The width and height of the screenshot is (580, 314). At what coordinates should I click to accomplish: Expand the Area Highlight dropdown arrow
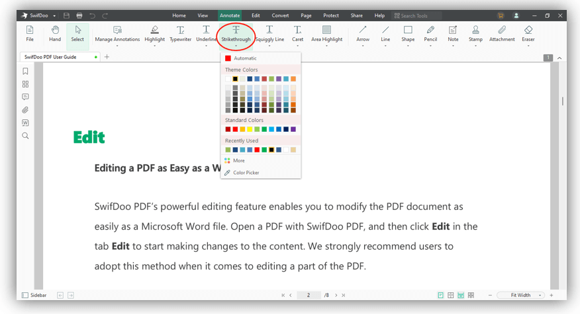[326, 46]
